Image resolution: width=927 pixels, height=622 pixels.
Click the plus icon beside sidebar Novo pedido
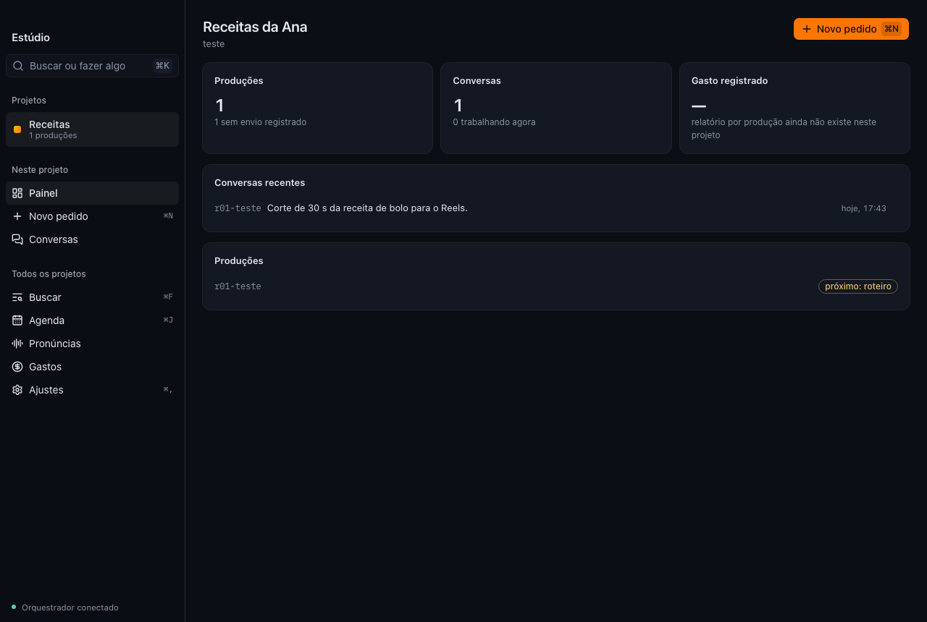pos(17,216)
